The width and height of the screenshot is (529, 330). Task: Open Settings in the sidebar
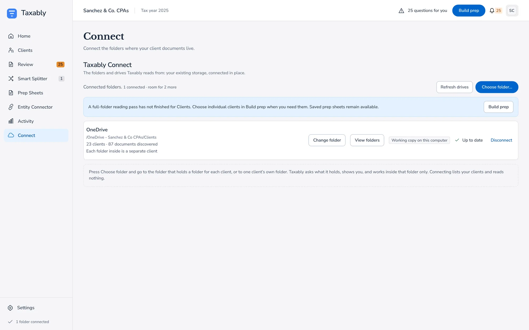tap(36, 308)
